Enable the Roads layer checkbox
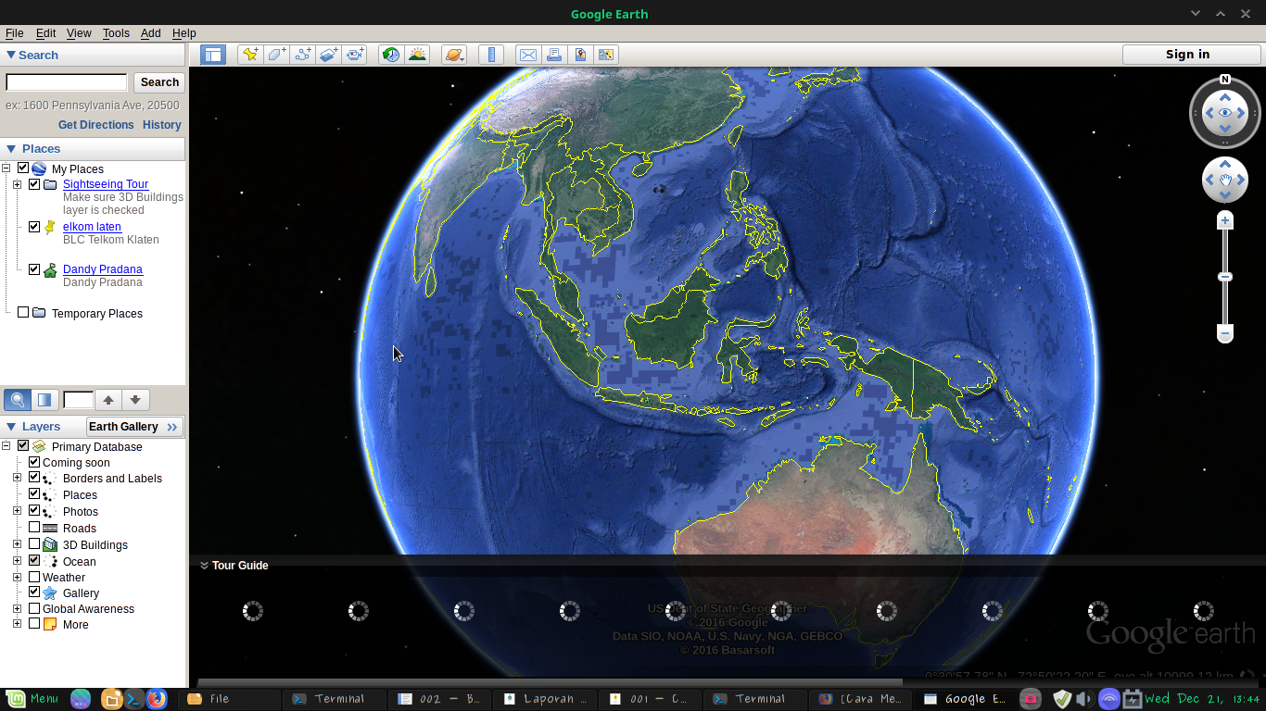This screenshot has width=1266, height=711. 34,528
